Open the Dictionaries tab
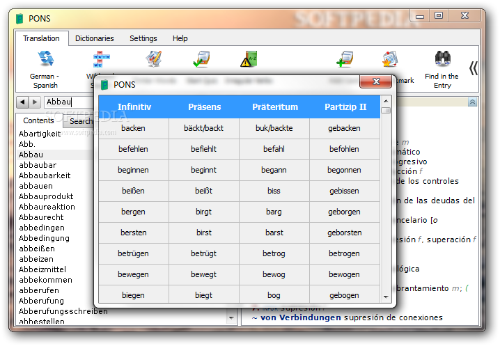500x346 pixels. coord(95,38)
